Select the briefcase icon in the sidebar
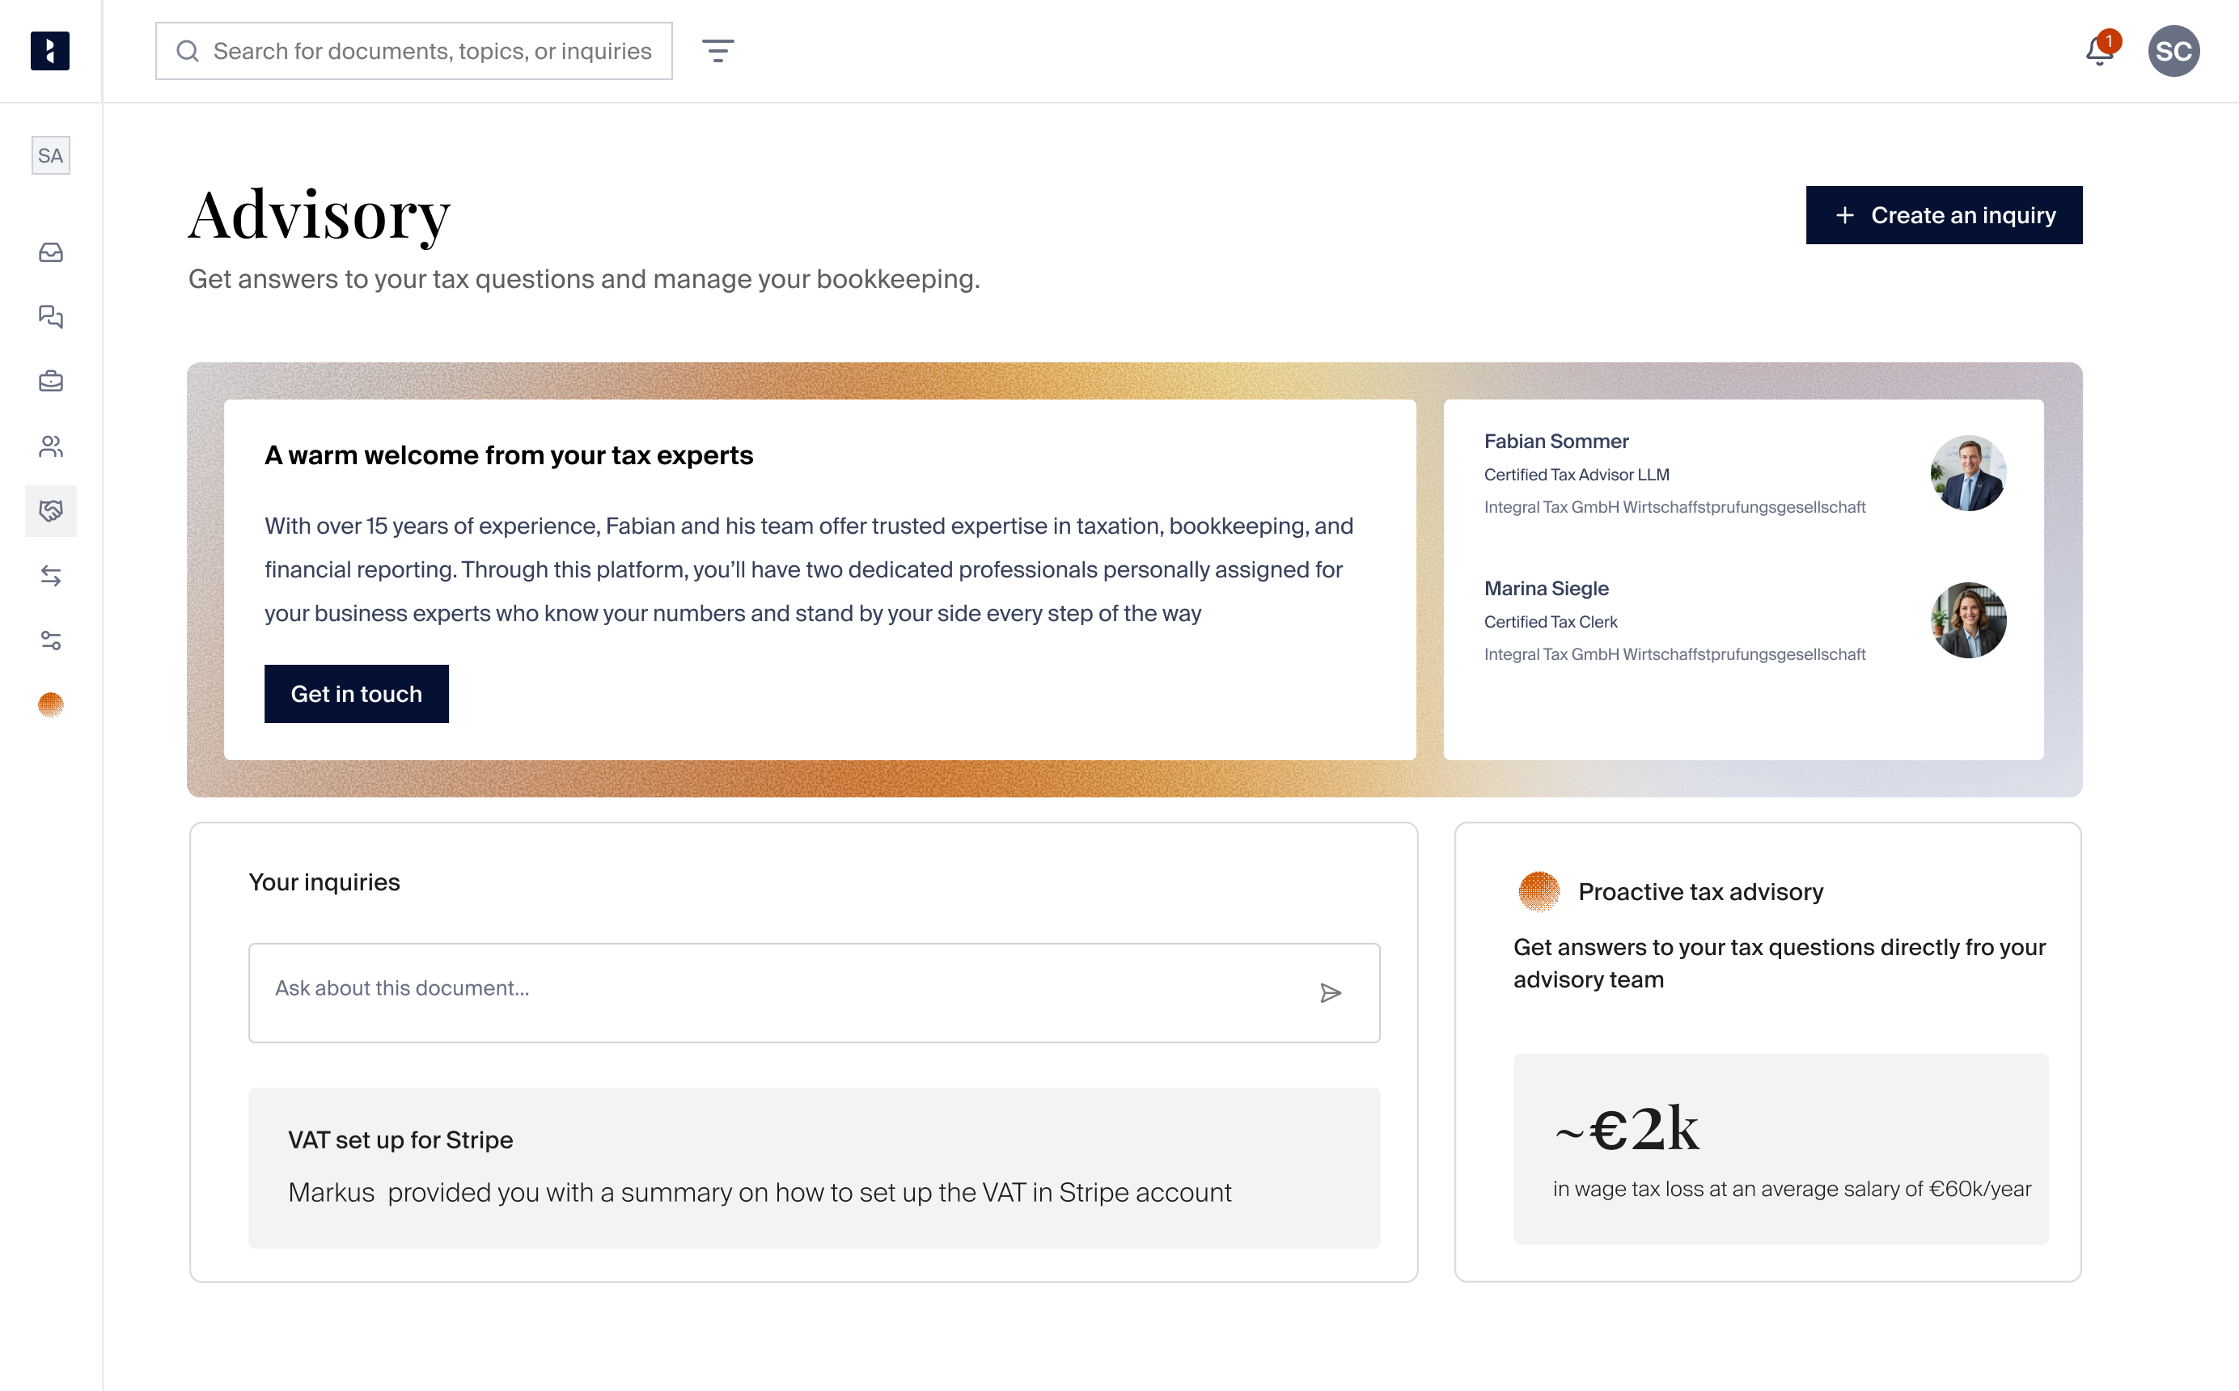2239x1391 pixels. [51, 381]
